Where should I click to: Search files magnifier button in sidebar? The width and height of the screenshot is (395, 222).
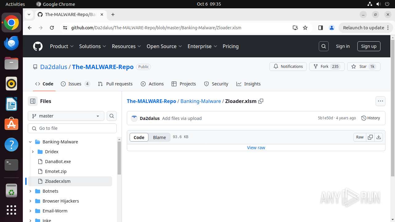coord(112,116)
